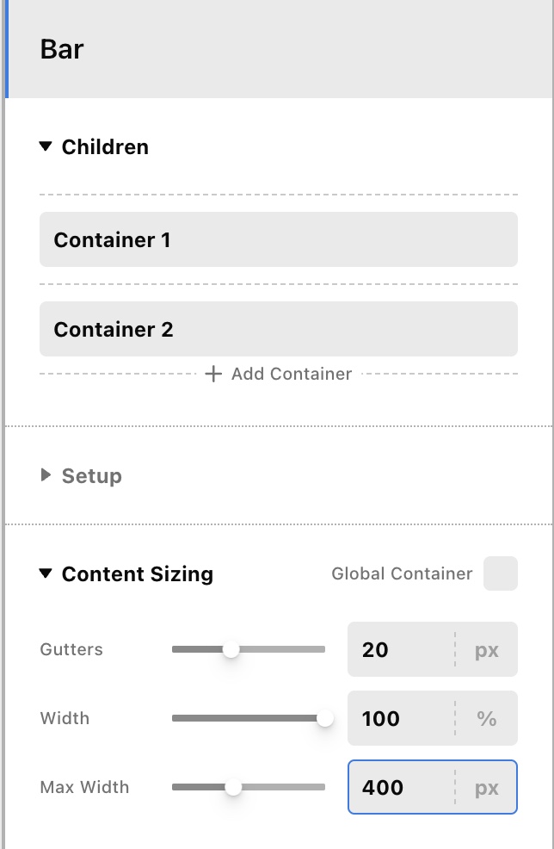
Task: Click the Gutters slider handle
Action: pos(231,650)
